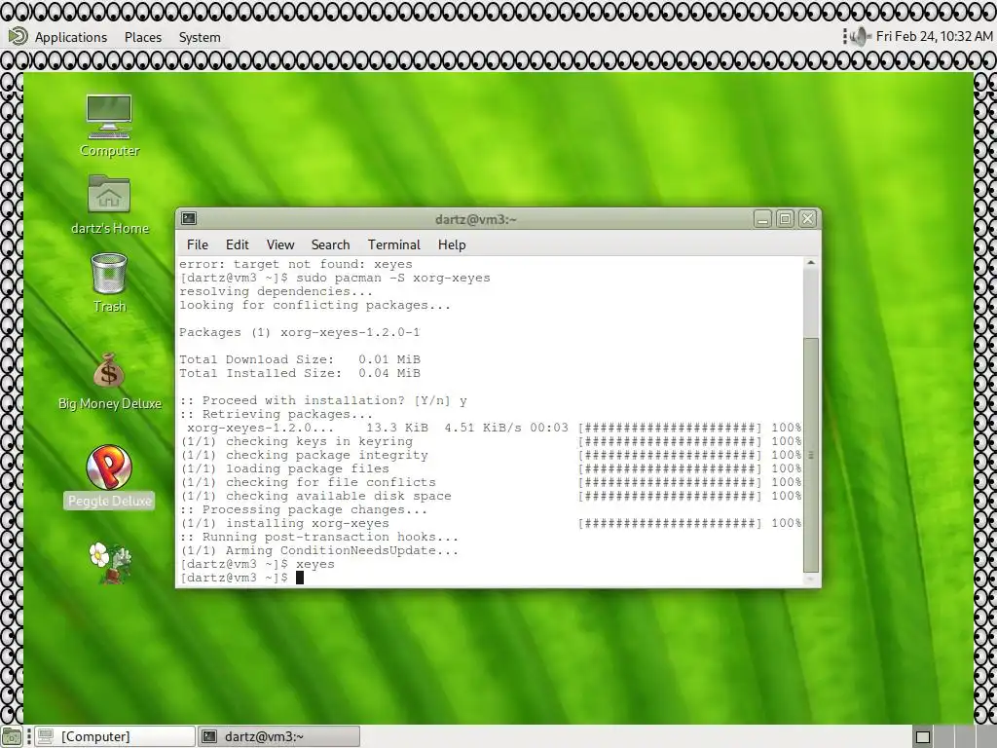
Task: Open the terminal Edit menu
Action: point(238,244)
